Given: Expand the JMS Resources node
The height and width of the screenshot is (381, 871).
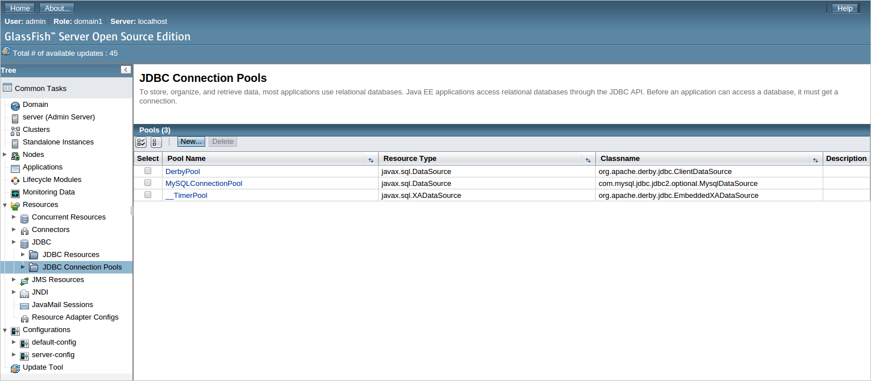Looking at the screenshot, I should [14, 279].
